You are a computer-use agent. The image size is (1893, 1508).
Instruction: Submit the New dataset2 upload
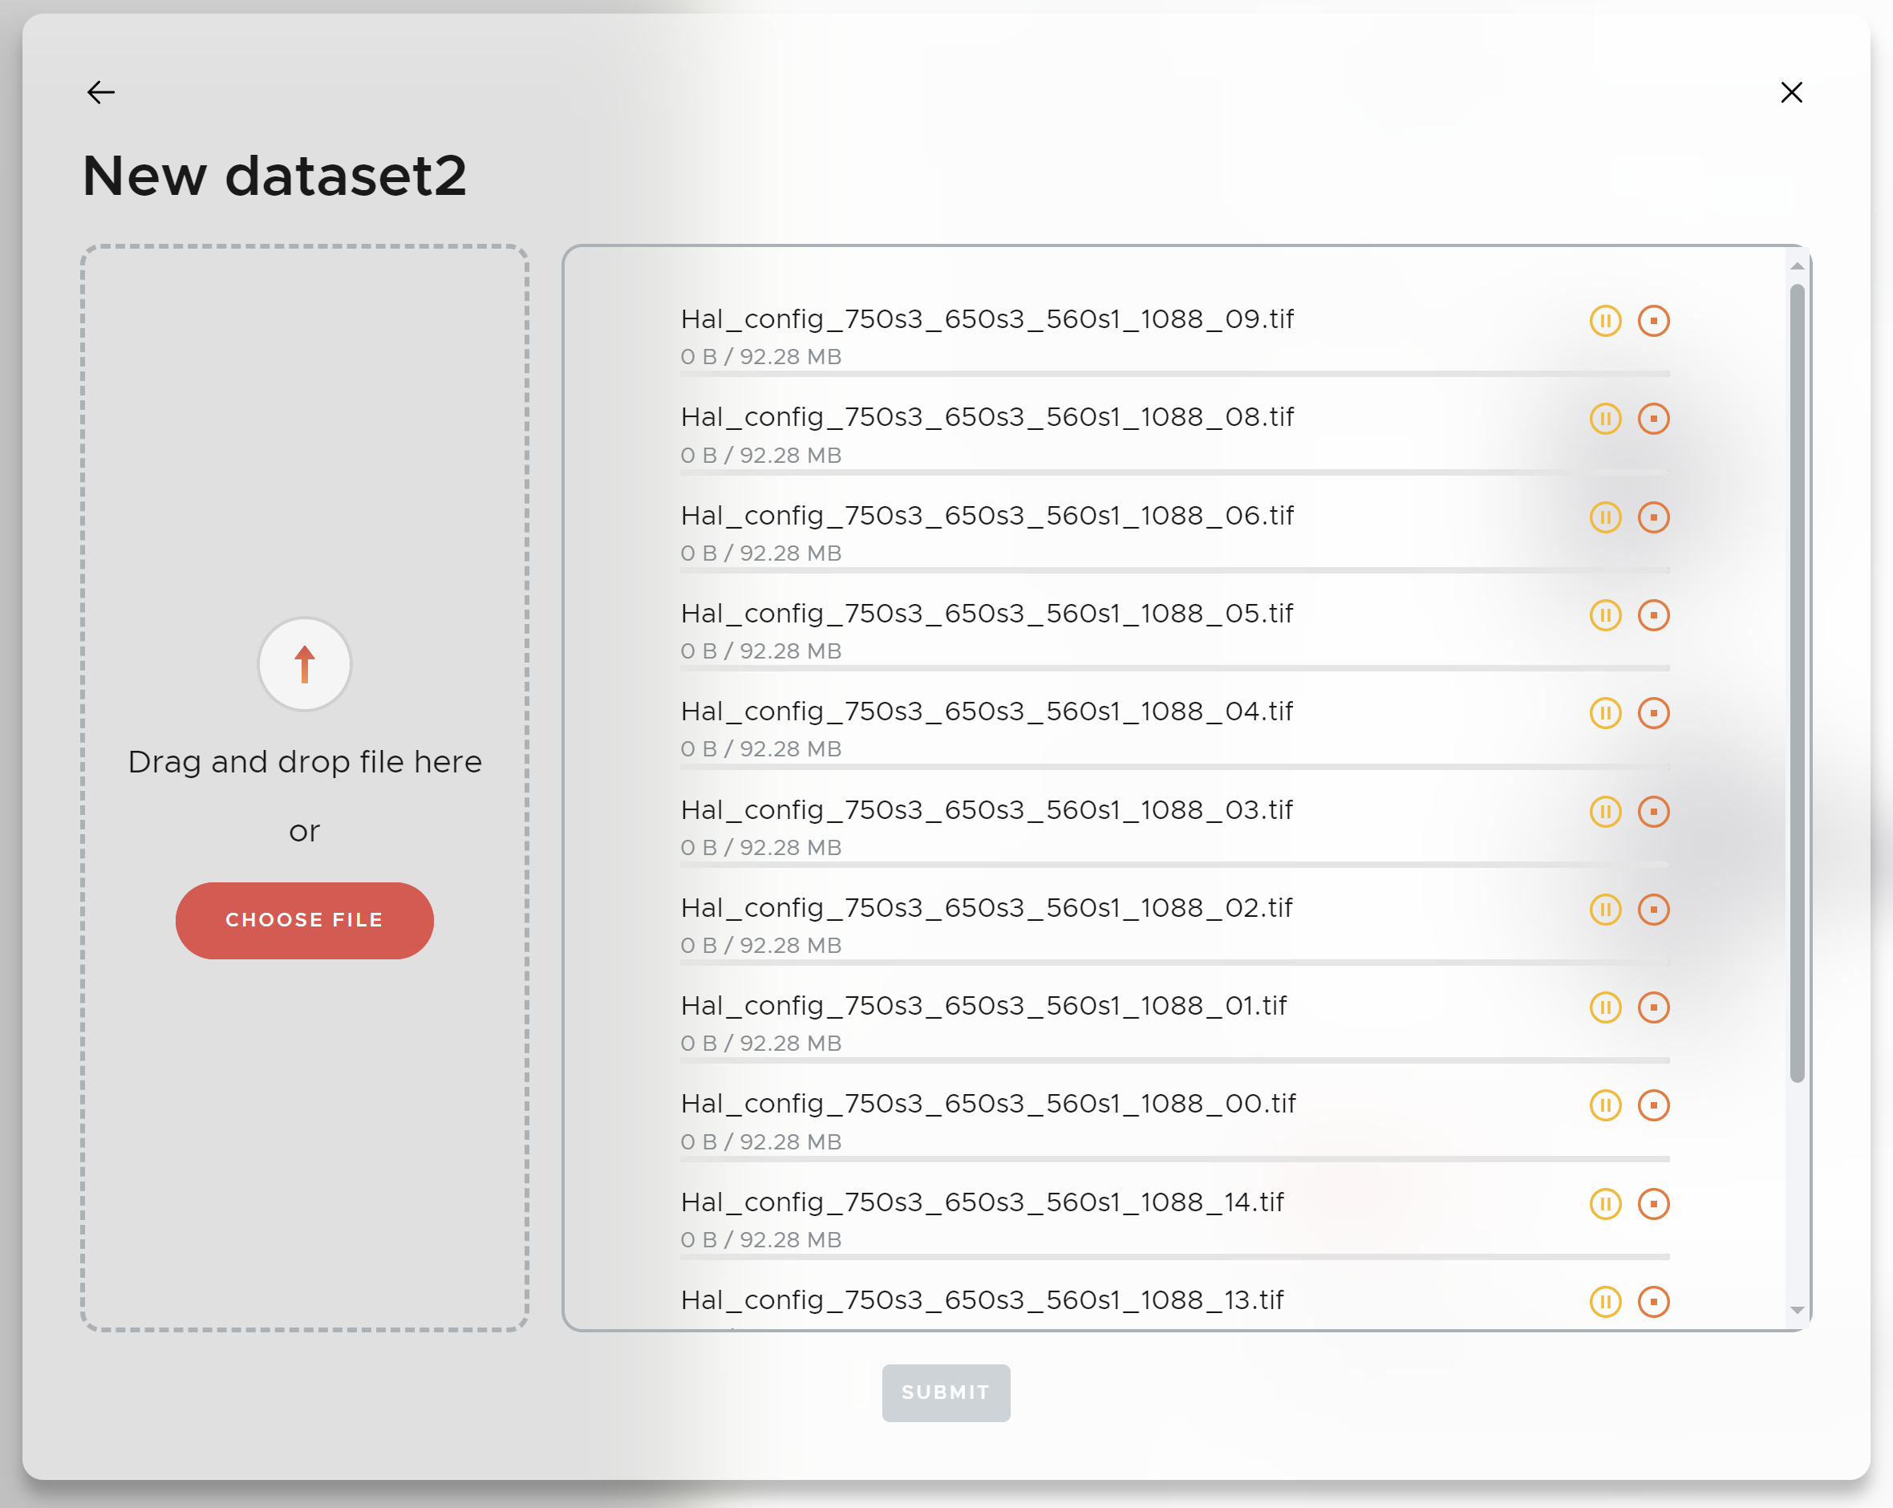pyautogui.click(x=946, y=1393)
